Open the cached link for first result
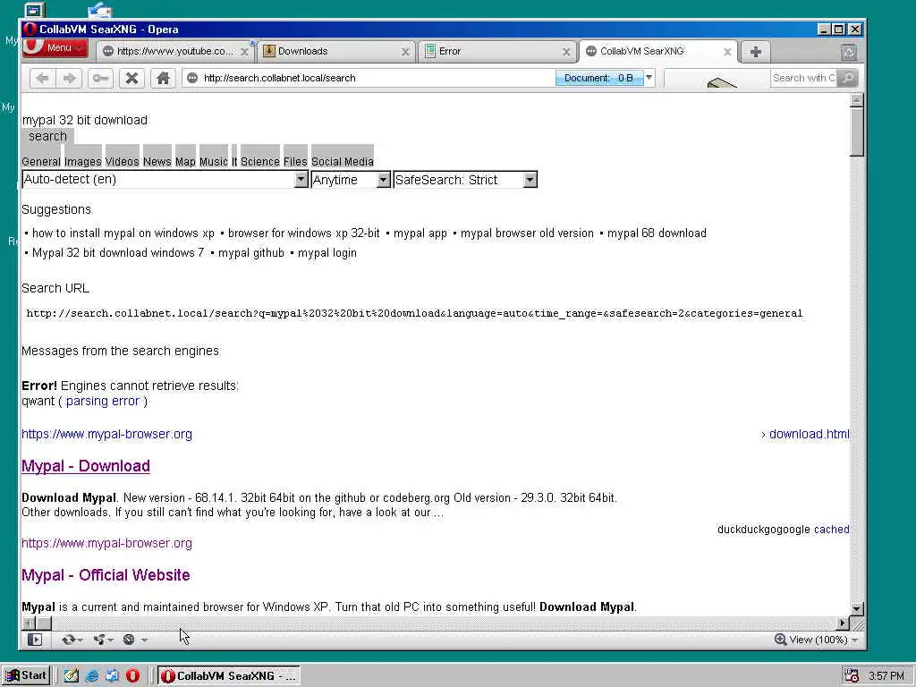The width and height of the screenshot is (916, 687). [831, 530]
